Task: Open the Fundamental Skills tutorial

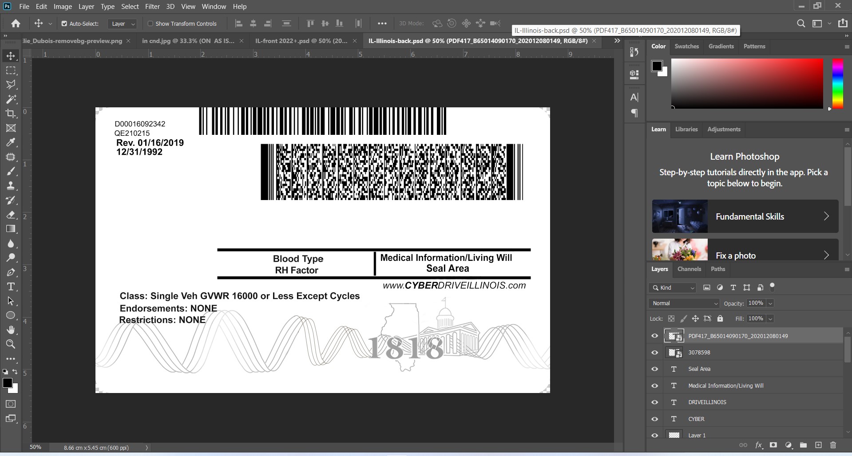Action: tap(745, 216)
